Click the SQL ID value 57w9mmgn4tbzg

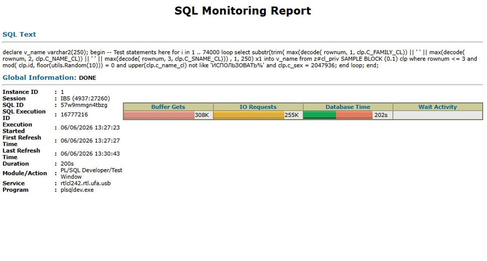84,105
